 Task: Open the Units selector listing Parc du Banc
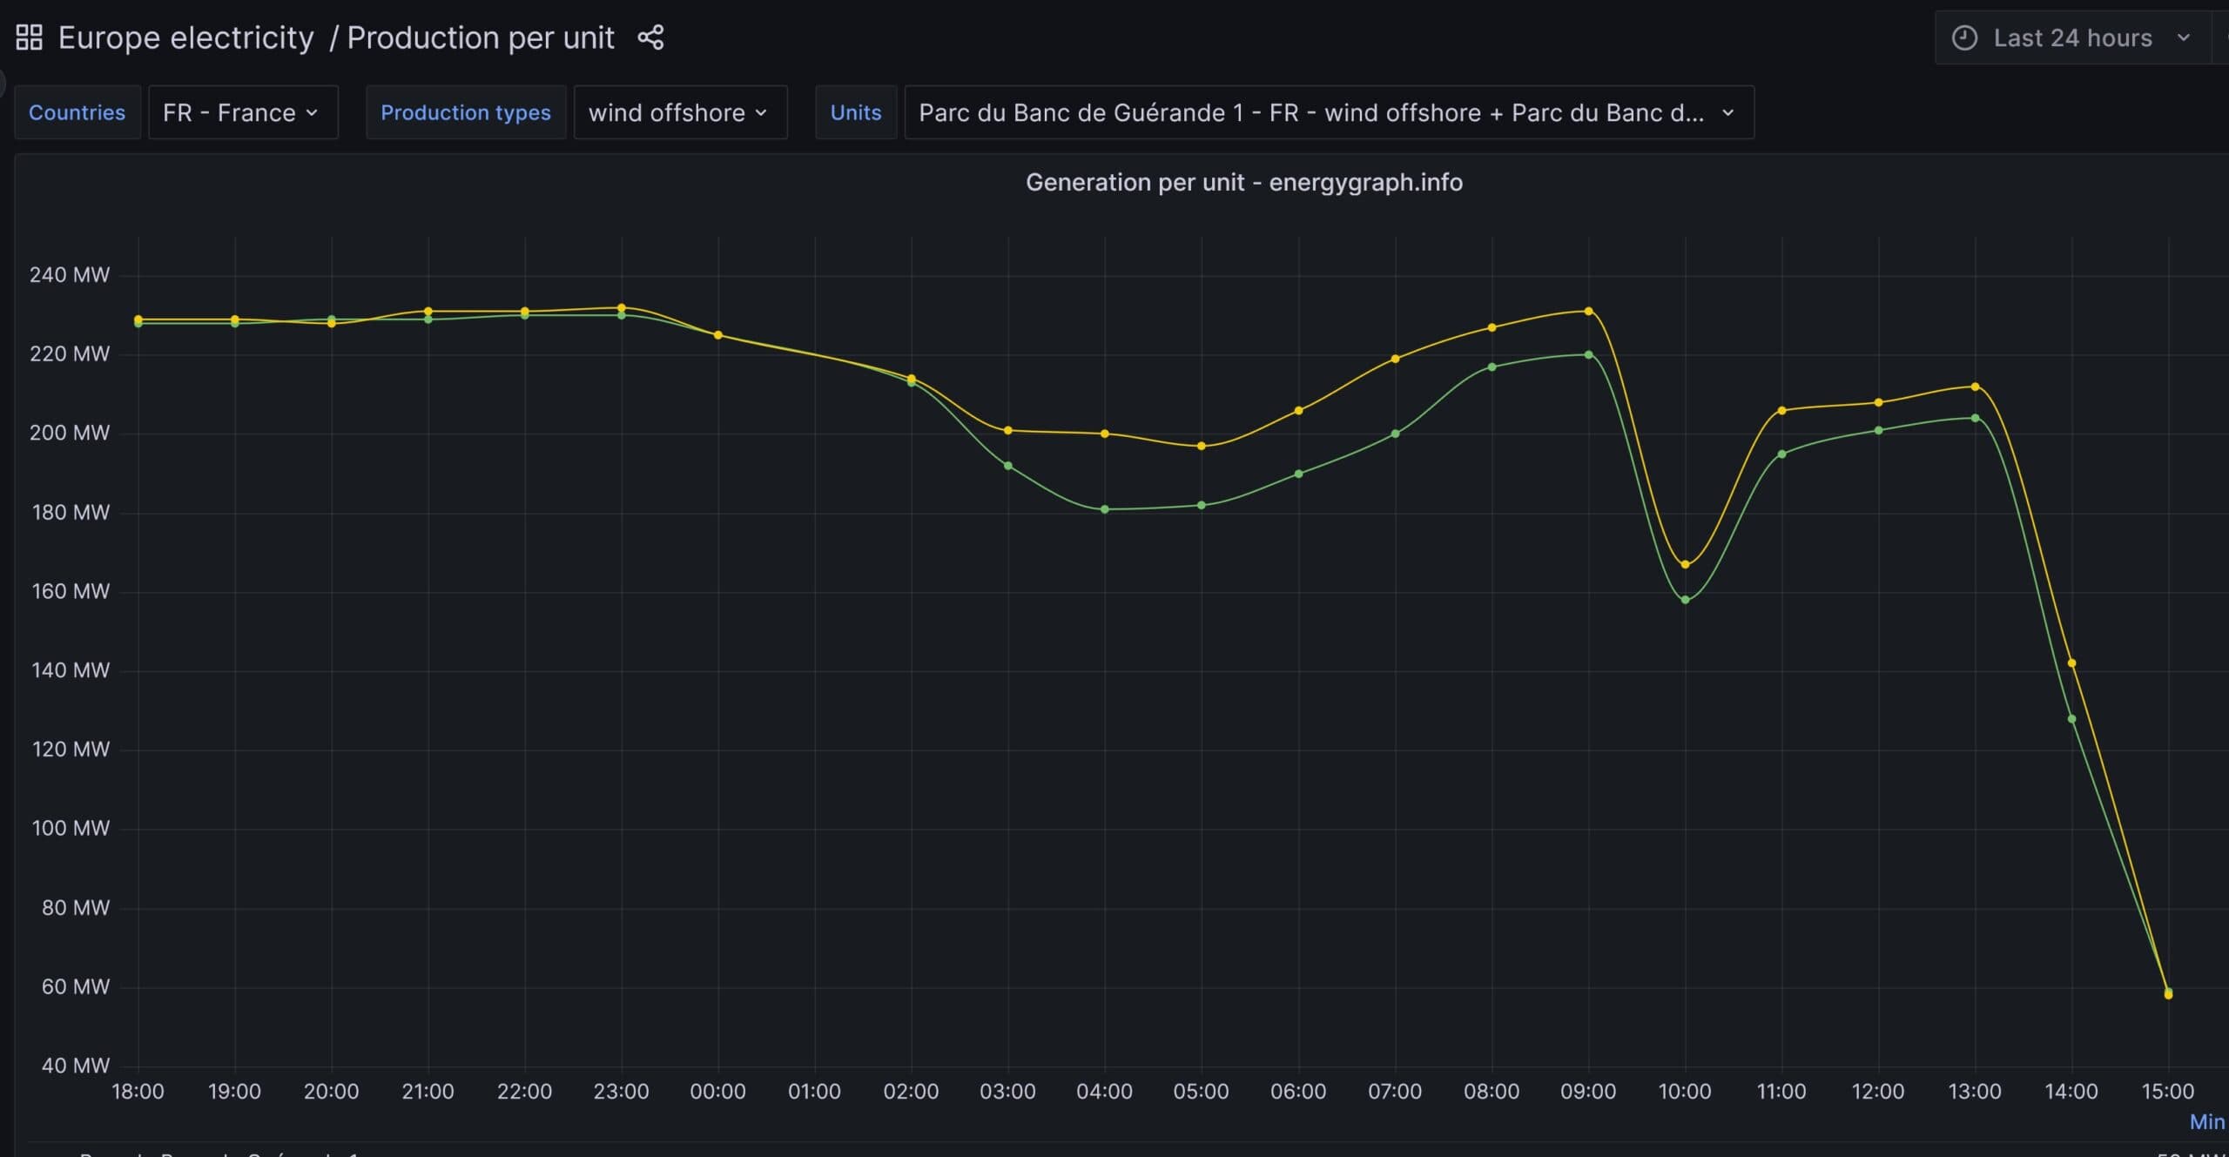pos(1328,112)
